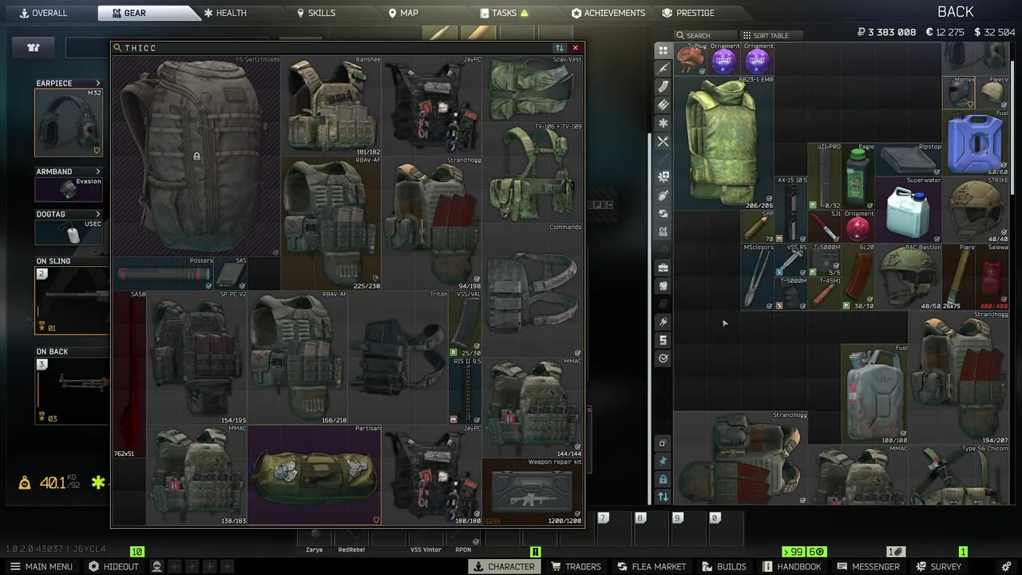Select the grenade filter in stash sidebar
Screen dimensions: 1022x575
tap(663, 196)
